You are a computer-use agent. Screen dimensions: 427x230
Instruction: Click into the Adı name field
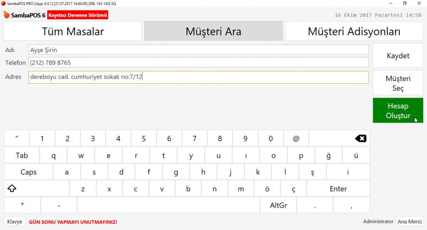tap(198, 50)
